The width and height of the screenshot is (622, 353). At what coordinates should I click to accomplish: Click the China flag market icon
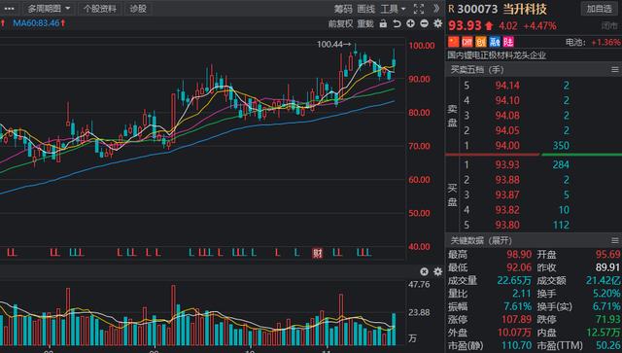(454, 42)
